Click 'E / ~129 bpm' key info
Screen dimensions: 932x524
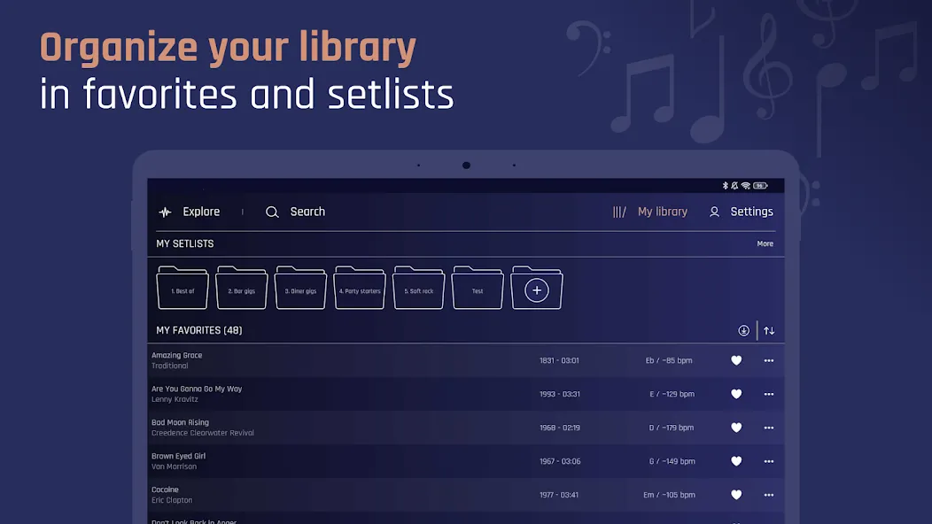tap(672, 394)
